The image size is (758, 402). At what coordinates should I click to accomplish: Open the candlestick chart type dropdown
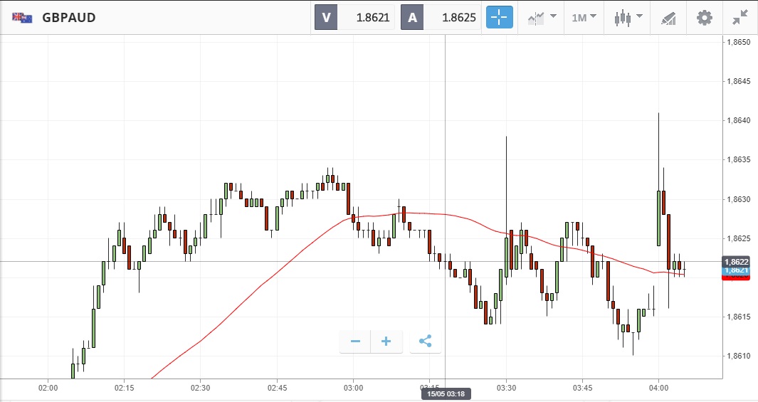[x=628, y=18]
